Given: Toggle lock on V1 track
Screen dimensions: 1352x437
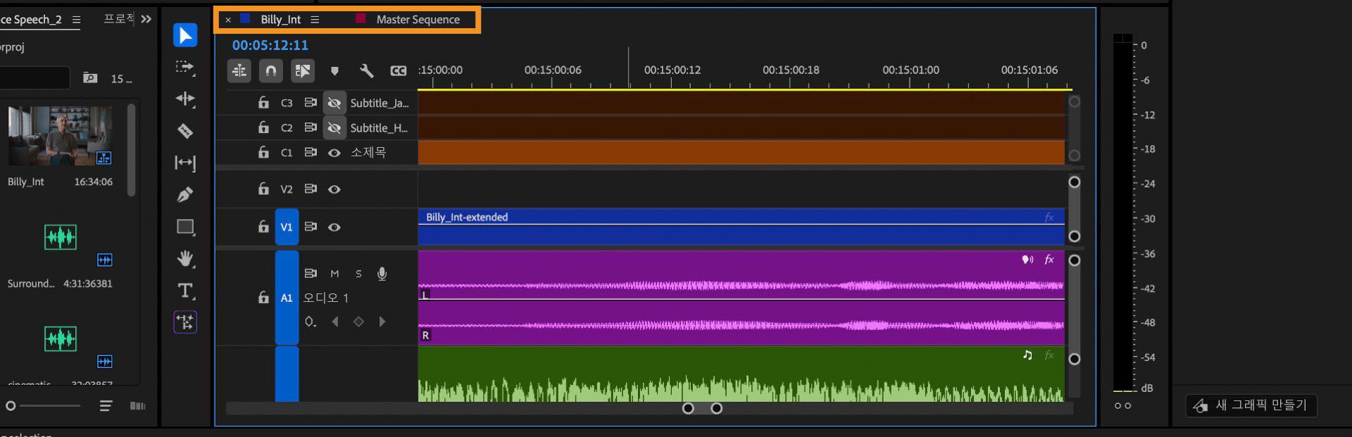Looking at the screenshot, I should pyautogui.click(x=263, y=227).
